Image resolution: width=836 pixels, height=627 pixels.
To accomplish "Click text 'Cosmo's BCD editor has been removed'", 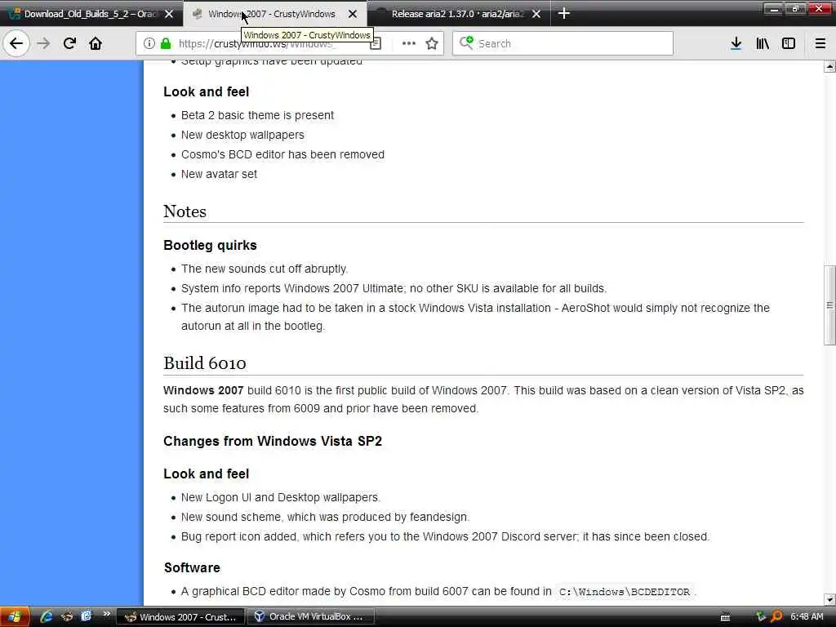I will point(282,154).
